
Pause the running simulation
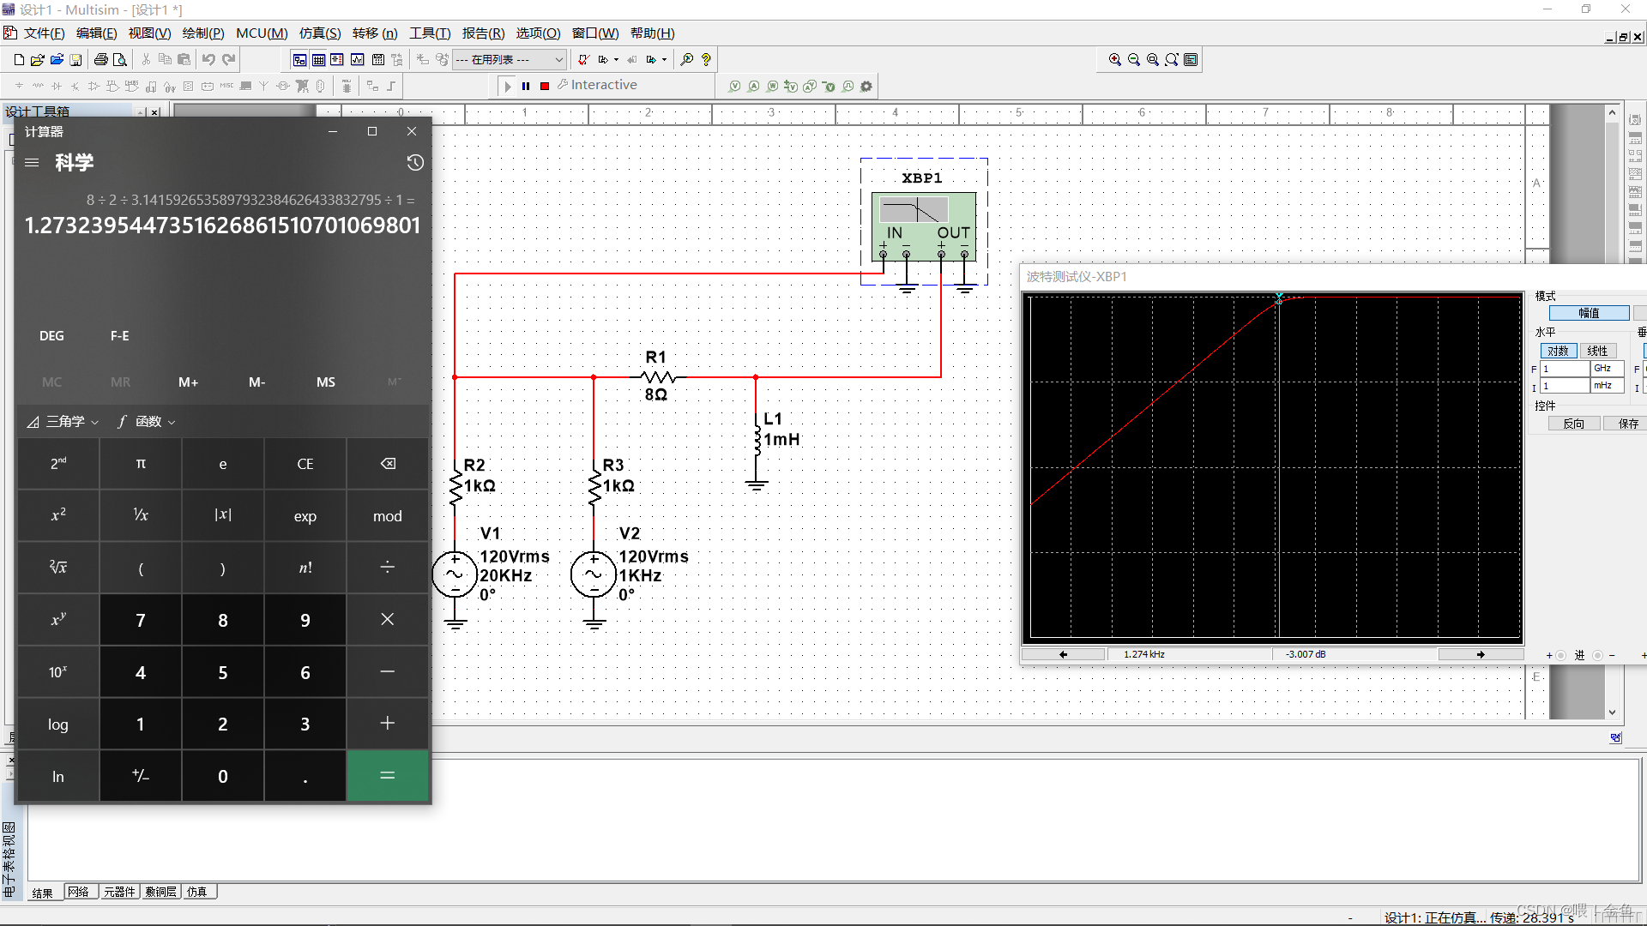click(x=526, y=86)
